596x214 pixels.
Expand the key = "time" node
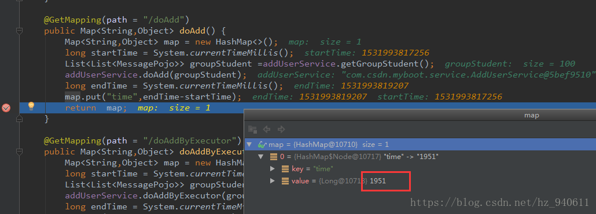tap(272, 169)
